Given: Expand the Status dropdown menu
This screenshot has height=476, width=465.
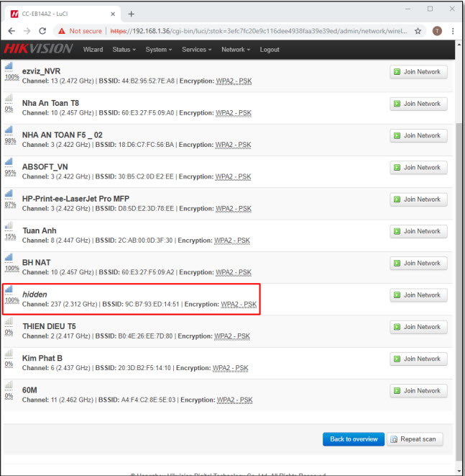Looking at the screenshot, I should (x=122, y=50).
